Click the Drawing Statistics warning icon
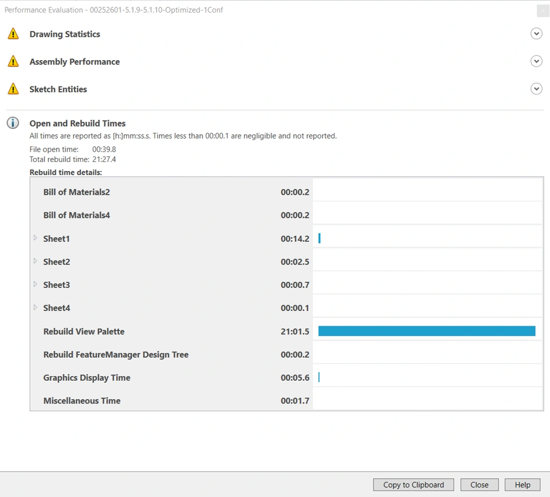This screenshot has width=550, height=497. click(13, 34)
